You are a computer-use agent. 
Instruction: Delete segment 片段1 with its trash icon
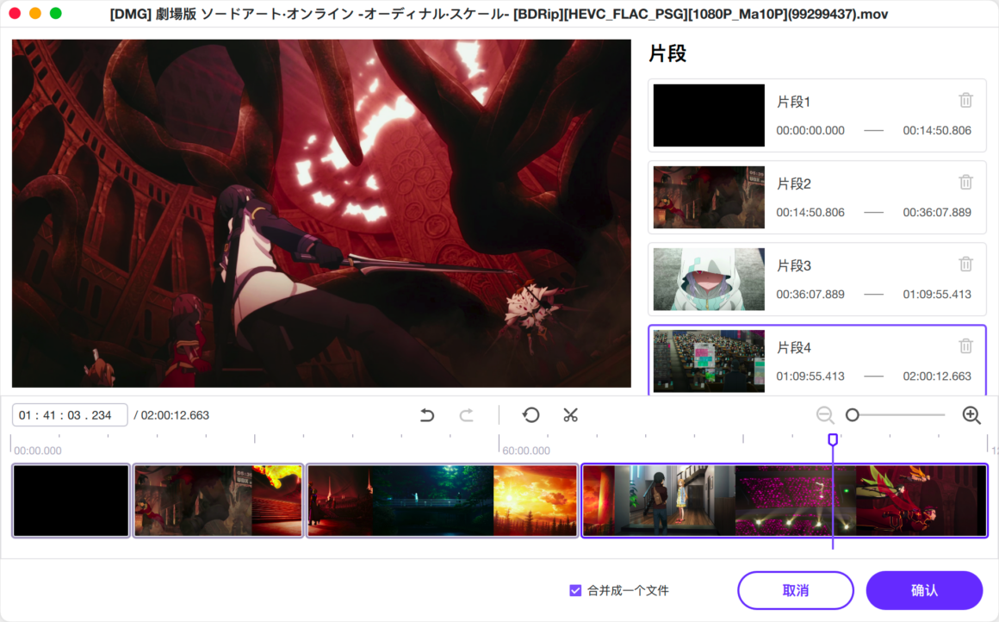(965, 100)
